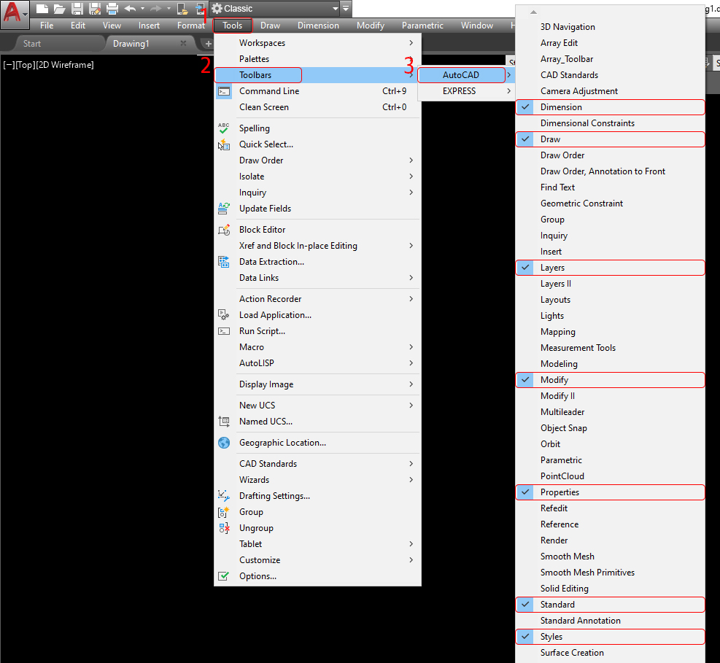Expand the Undo history dropdown arrow
The image size is (720, 663).
click(142, 8)
